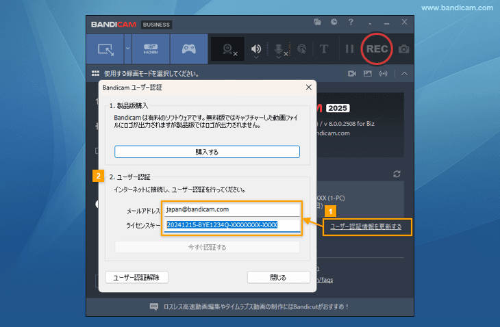Open the faqs link

(325, 280)
